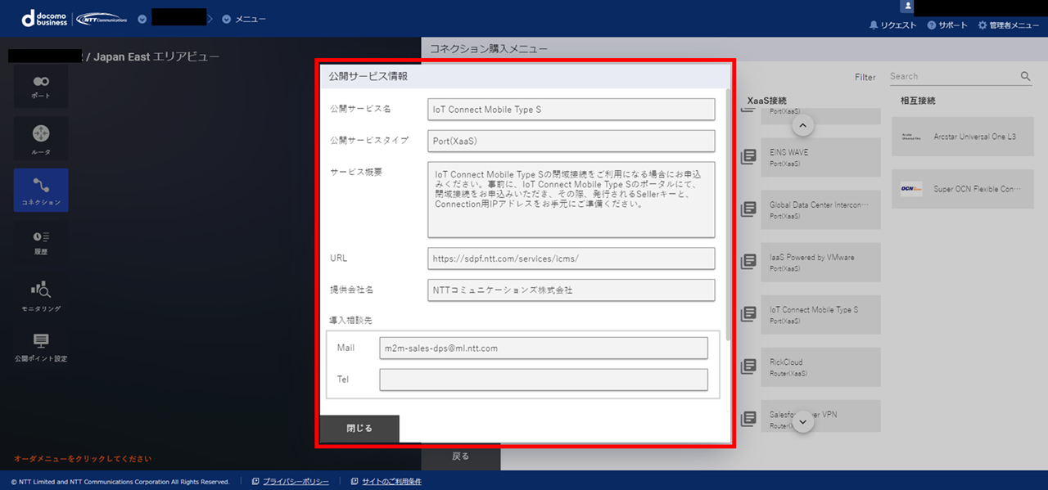
Task: Open the 公開ポイント設定 icon
Action: click(41, 347)
